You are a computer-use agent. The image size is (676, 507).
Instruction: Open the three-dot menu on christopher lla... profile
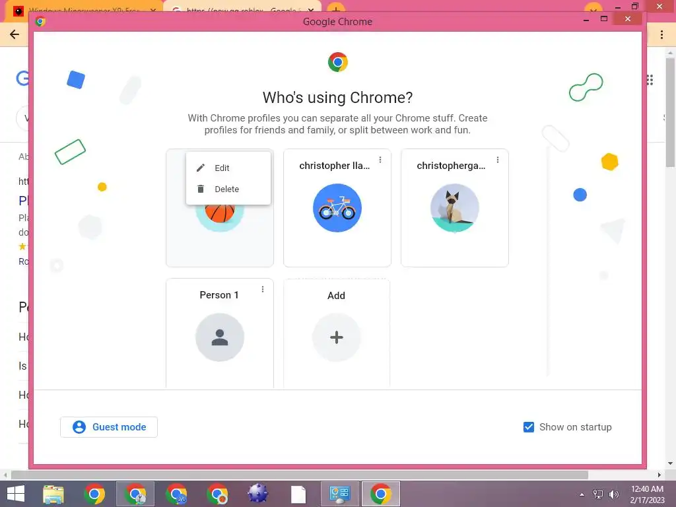coord(380,160)
